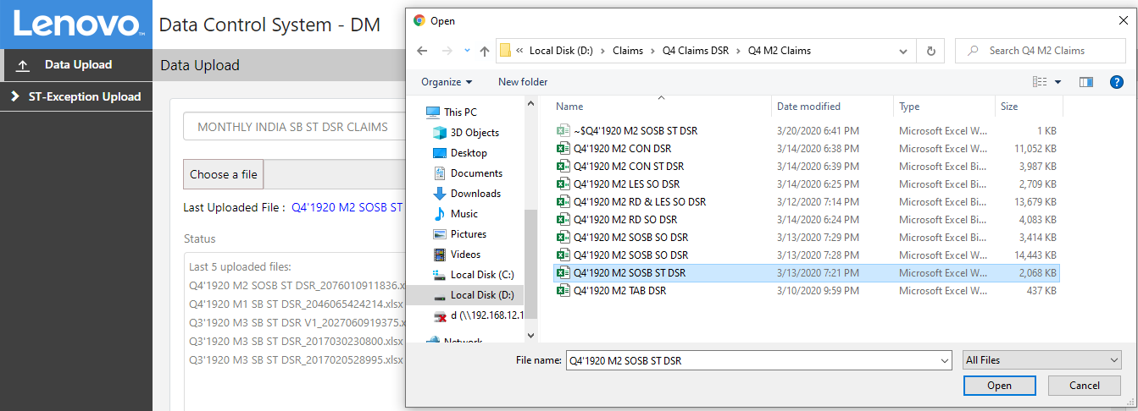Click the change view layout icon

coord(1041,82)
